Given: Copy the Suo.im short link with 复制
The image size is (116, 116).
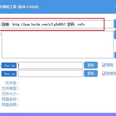Looking at the screenshot, I should (x=91, y=65).
